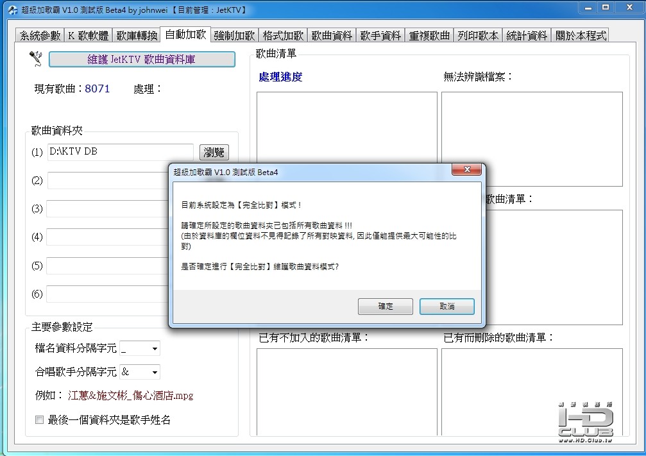The image size is (646, 456).
Task: Open the 歌手資料 tab
Action: [x=380, y=35]
